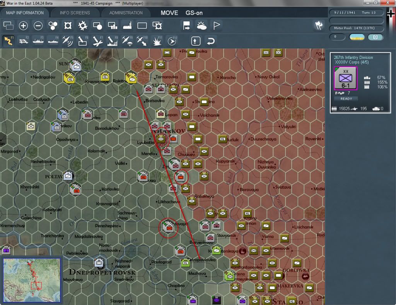Click the date and turn display
Screen dimensions: 396x305
click(356, 12)
